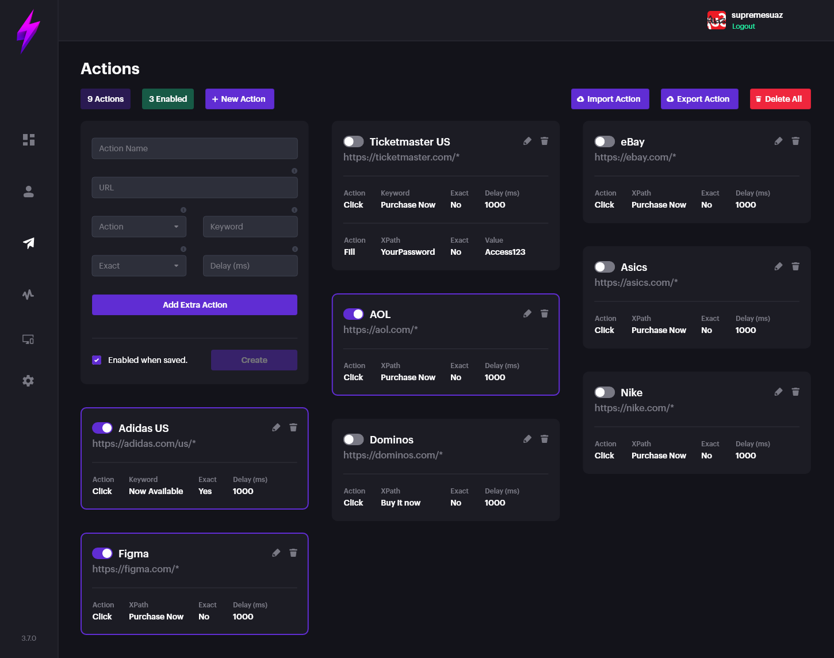Click the New Action button
This screenshot has height=658, width=834.
point(240,99)
